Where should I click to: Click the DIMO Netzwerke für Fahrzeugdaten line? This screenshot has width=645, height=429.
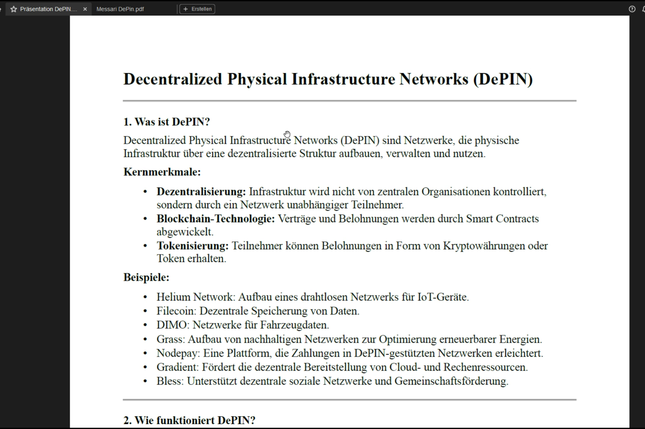pyautogui.click(x=243, y=325)
